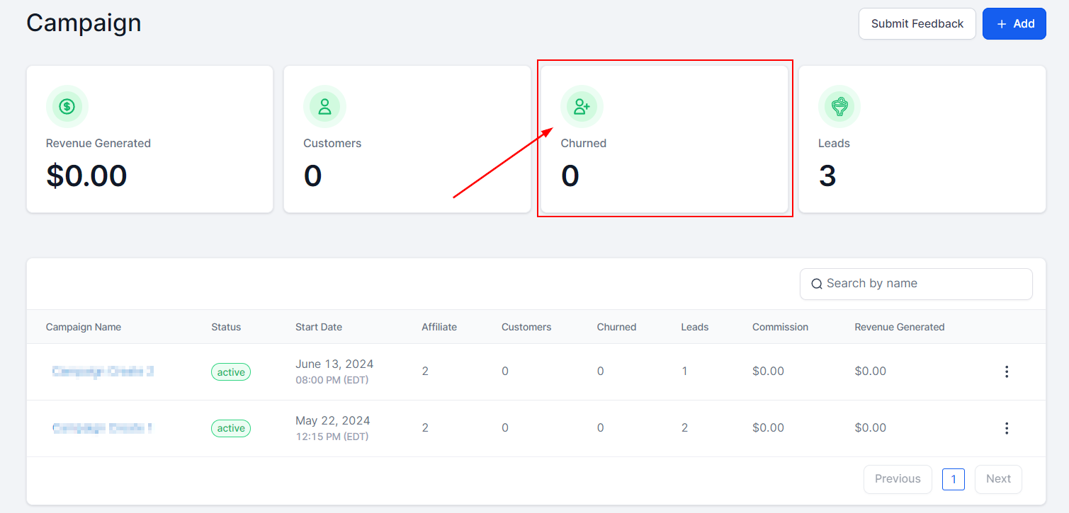Image resolution: width=1069 pixels, height=513 pixels.
Task: Click the Start Date column header
Action: coord(319,327)
